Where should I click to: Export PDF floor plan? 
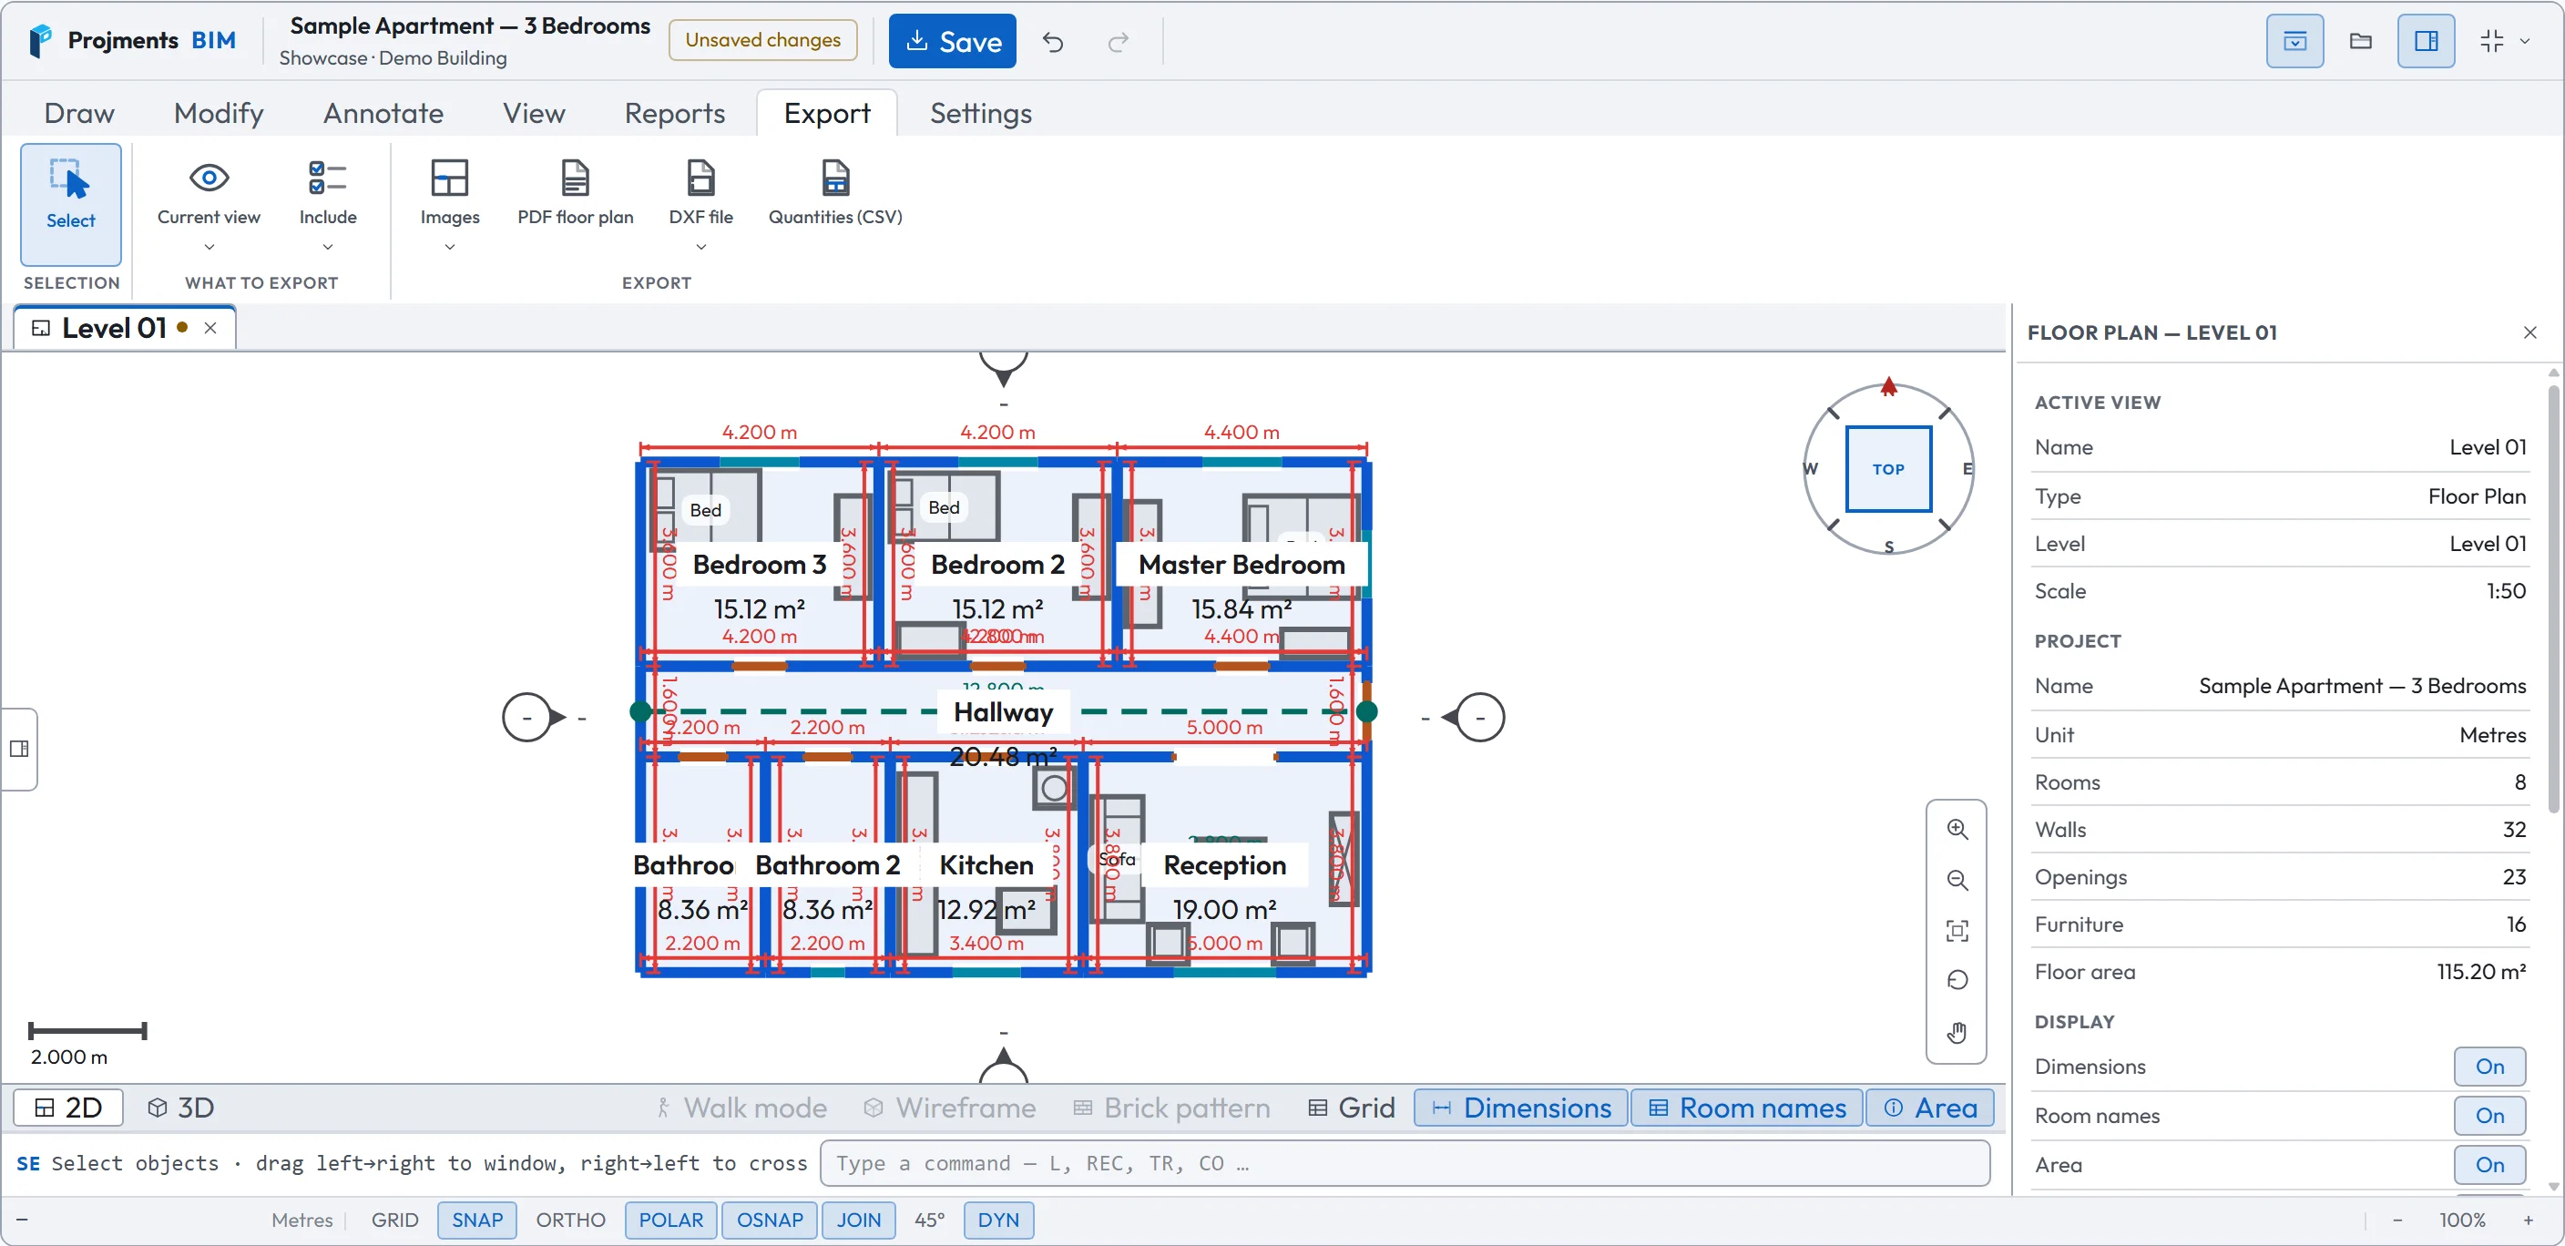pos(575,193)
